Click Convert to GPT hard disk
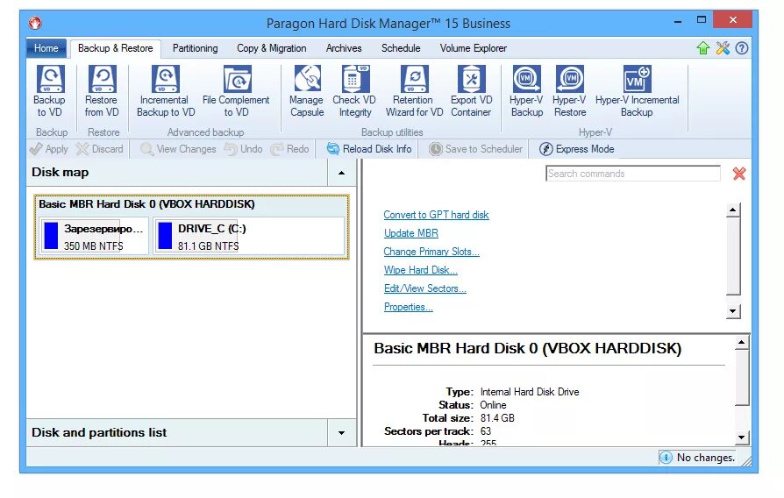 [436, 215]
